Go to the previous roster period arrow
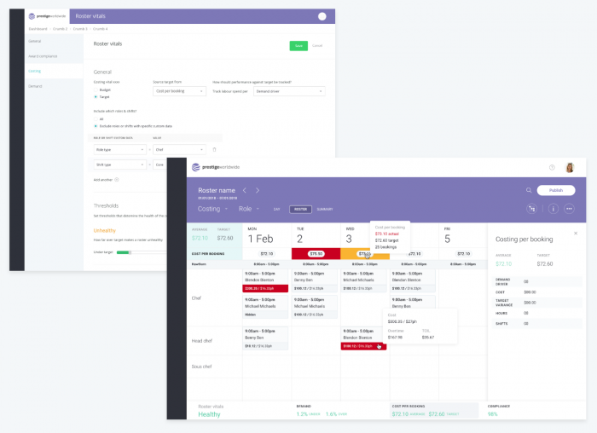This screenshot has width=597, height=433. (x=245, y=190)
